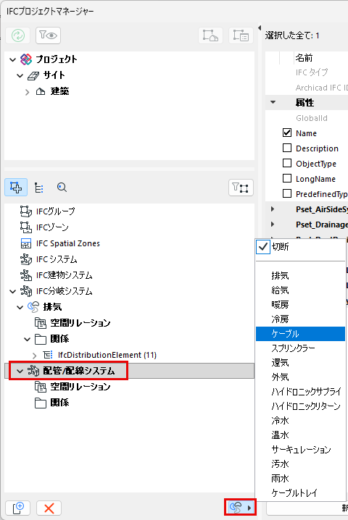Choose 還気 from the popup menu
Image resolution: width=348 pixels, height=520 pixels.
tap(301, 362)
